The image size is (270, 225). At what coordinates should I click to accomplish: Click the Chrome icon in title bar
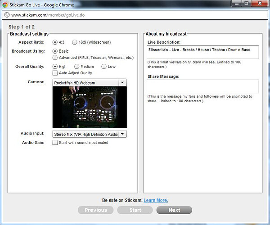click(5, 5)
